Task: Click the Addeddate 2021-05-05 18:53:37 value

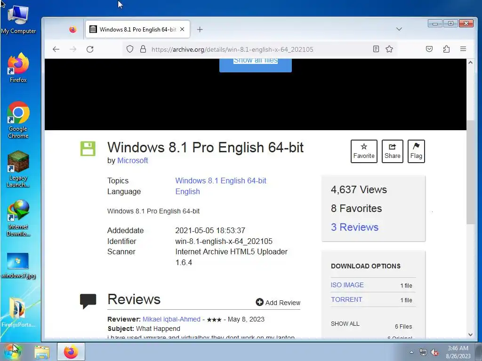Action: 210,230
